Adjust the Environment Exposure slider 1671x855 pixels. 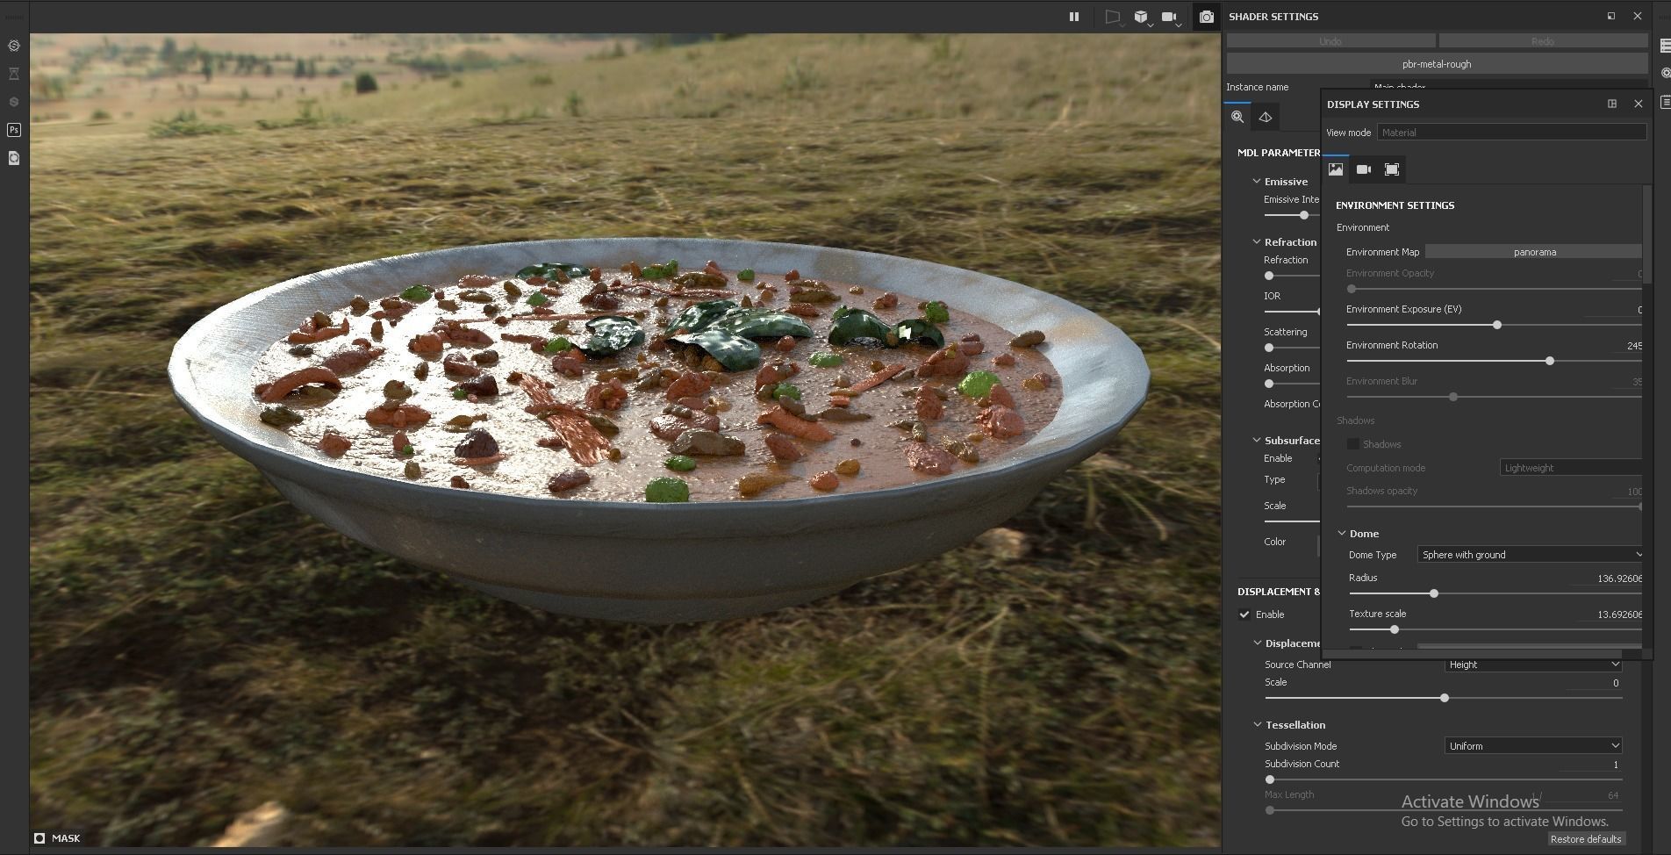(1496, 325)
